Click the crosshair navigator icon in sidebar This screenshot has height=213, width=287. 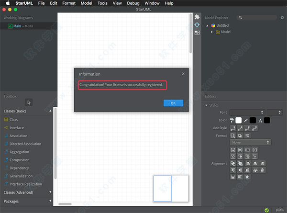tap(197, 24)
